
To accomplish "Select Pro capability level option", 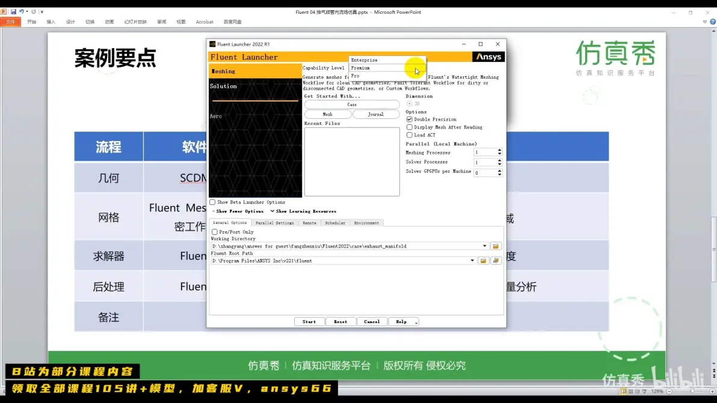I will tap(387, 75).
